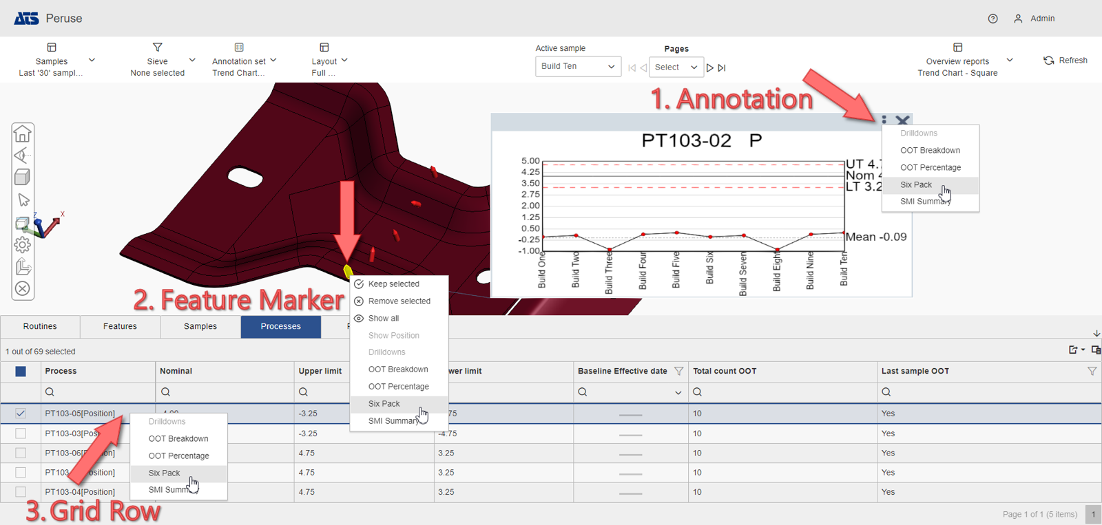Viewport: 1102px width, 525px height.
Task: Toggle the select-all checkbox in grid header
Action: pyautogui.click(x=21, y=372)
